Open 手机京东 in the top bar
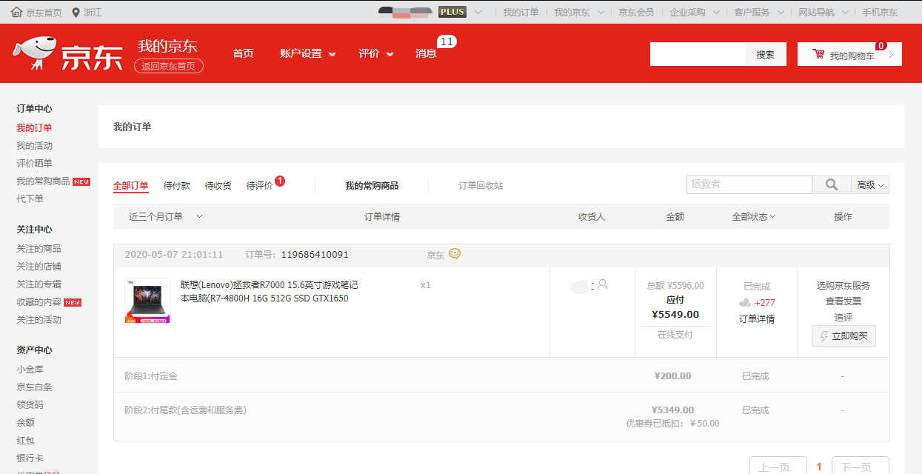 pyautogui.click(x=881, y=13)
